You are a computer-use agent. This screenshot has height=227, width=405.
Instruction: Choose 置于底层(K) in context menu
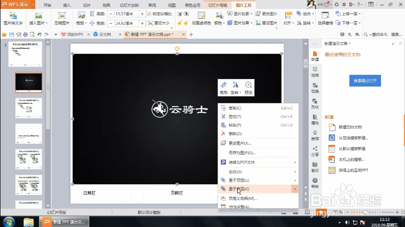(258, 189)
